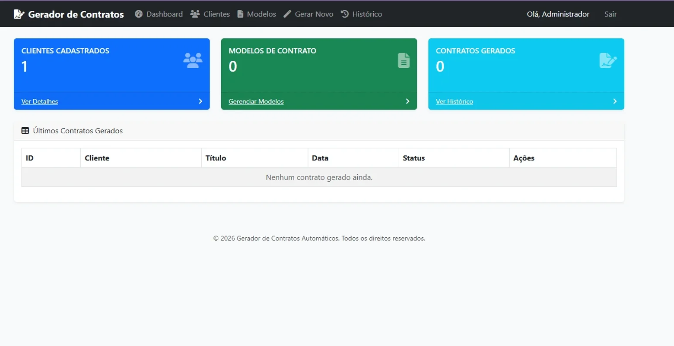The height and width of the screenshot is (346, 674).
Task: Click the count 0 on Modelos de Contrato card
Action: (x=233, y=66)
